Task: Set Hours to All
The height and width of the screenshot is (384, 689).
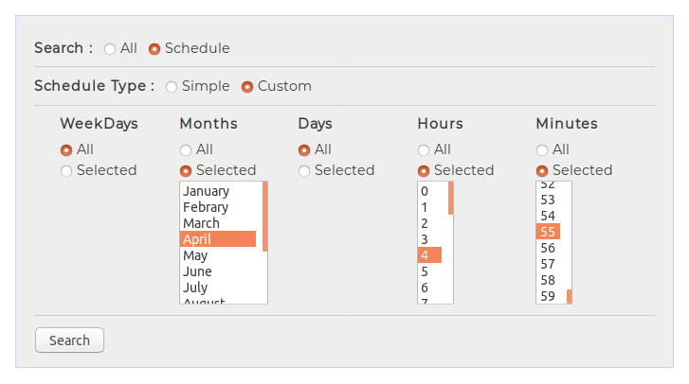Action: pyautogui.click(x=424, y=150)
